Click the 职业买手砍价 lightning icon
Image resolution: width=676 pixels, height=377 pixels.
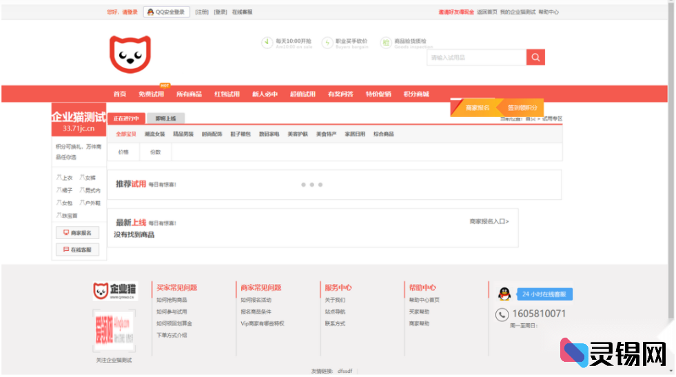click(x=327, y=42)
